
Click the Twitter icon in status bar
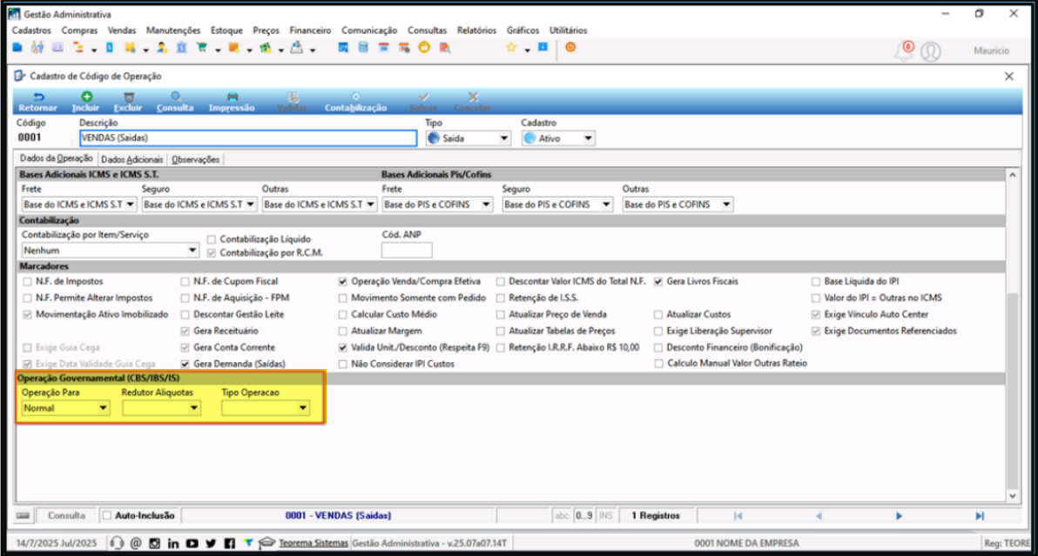tap(211, 543)
